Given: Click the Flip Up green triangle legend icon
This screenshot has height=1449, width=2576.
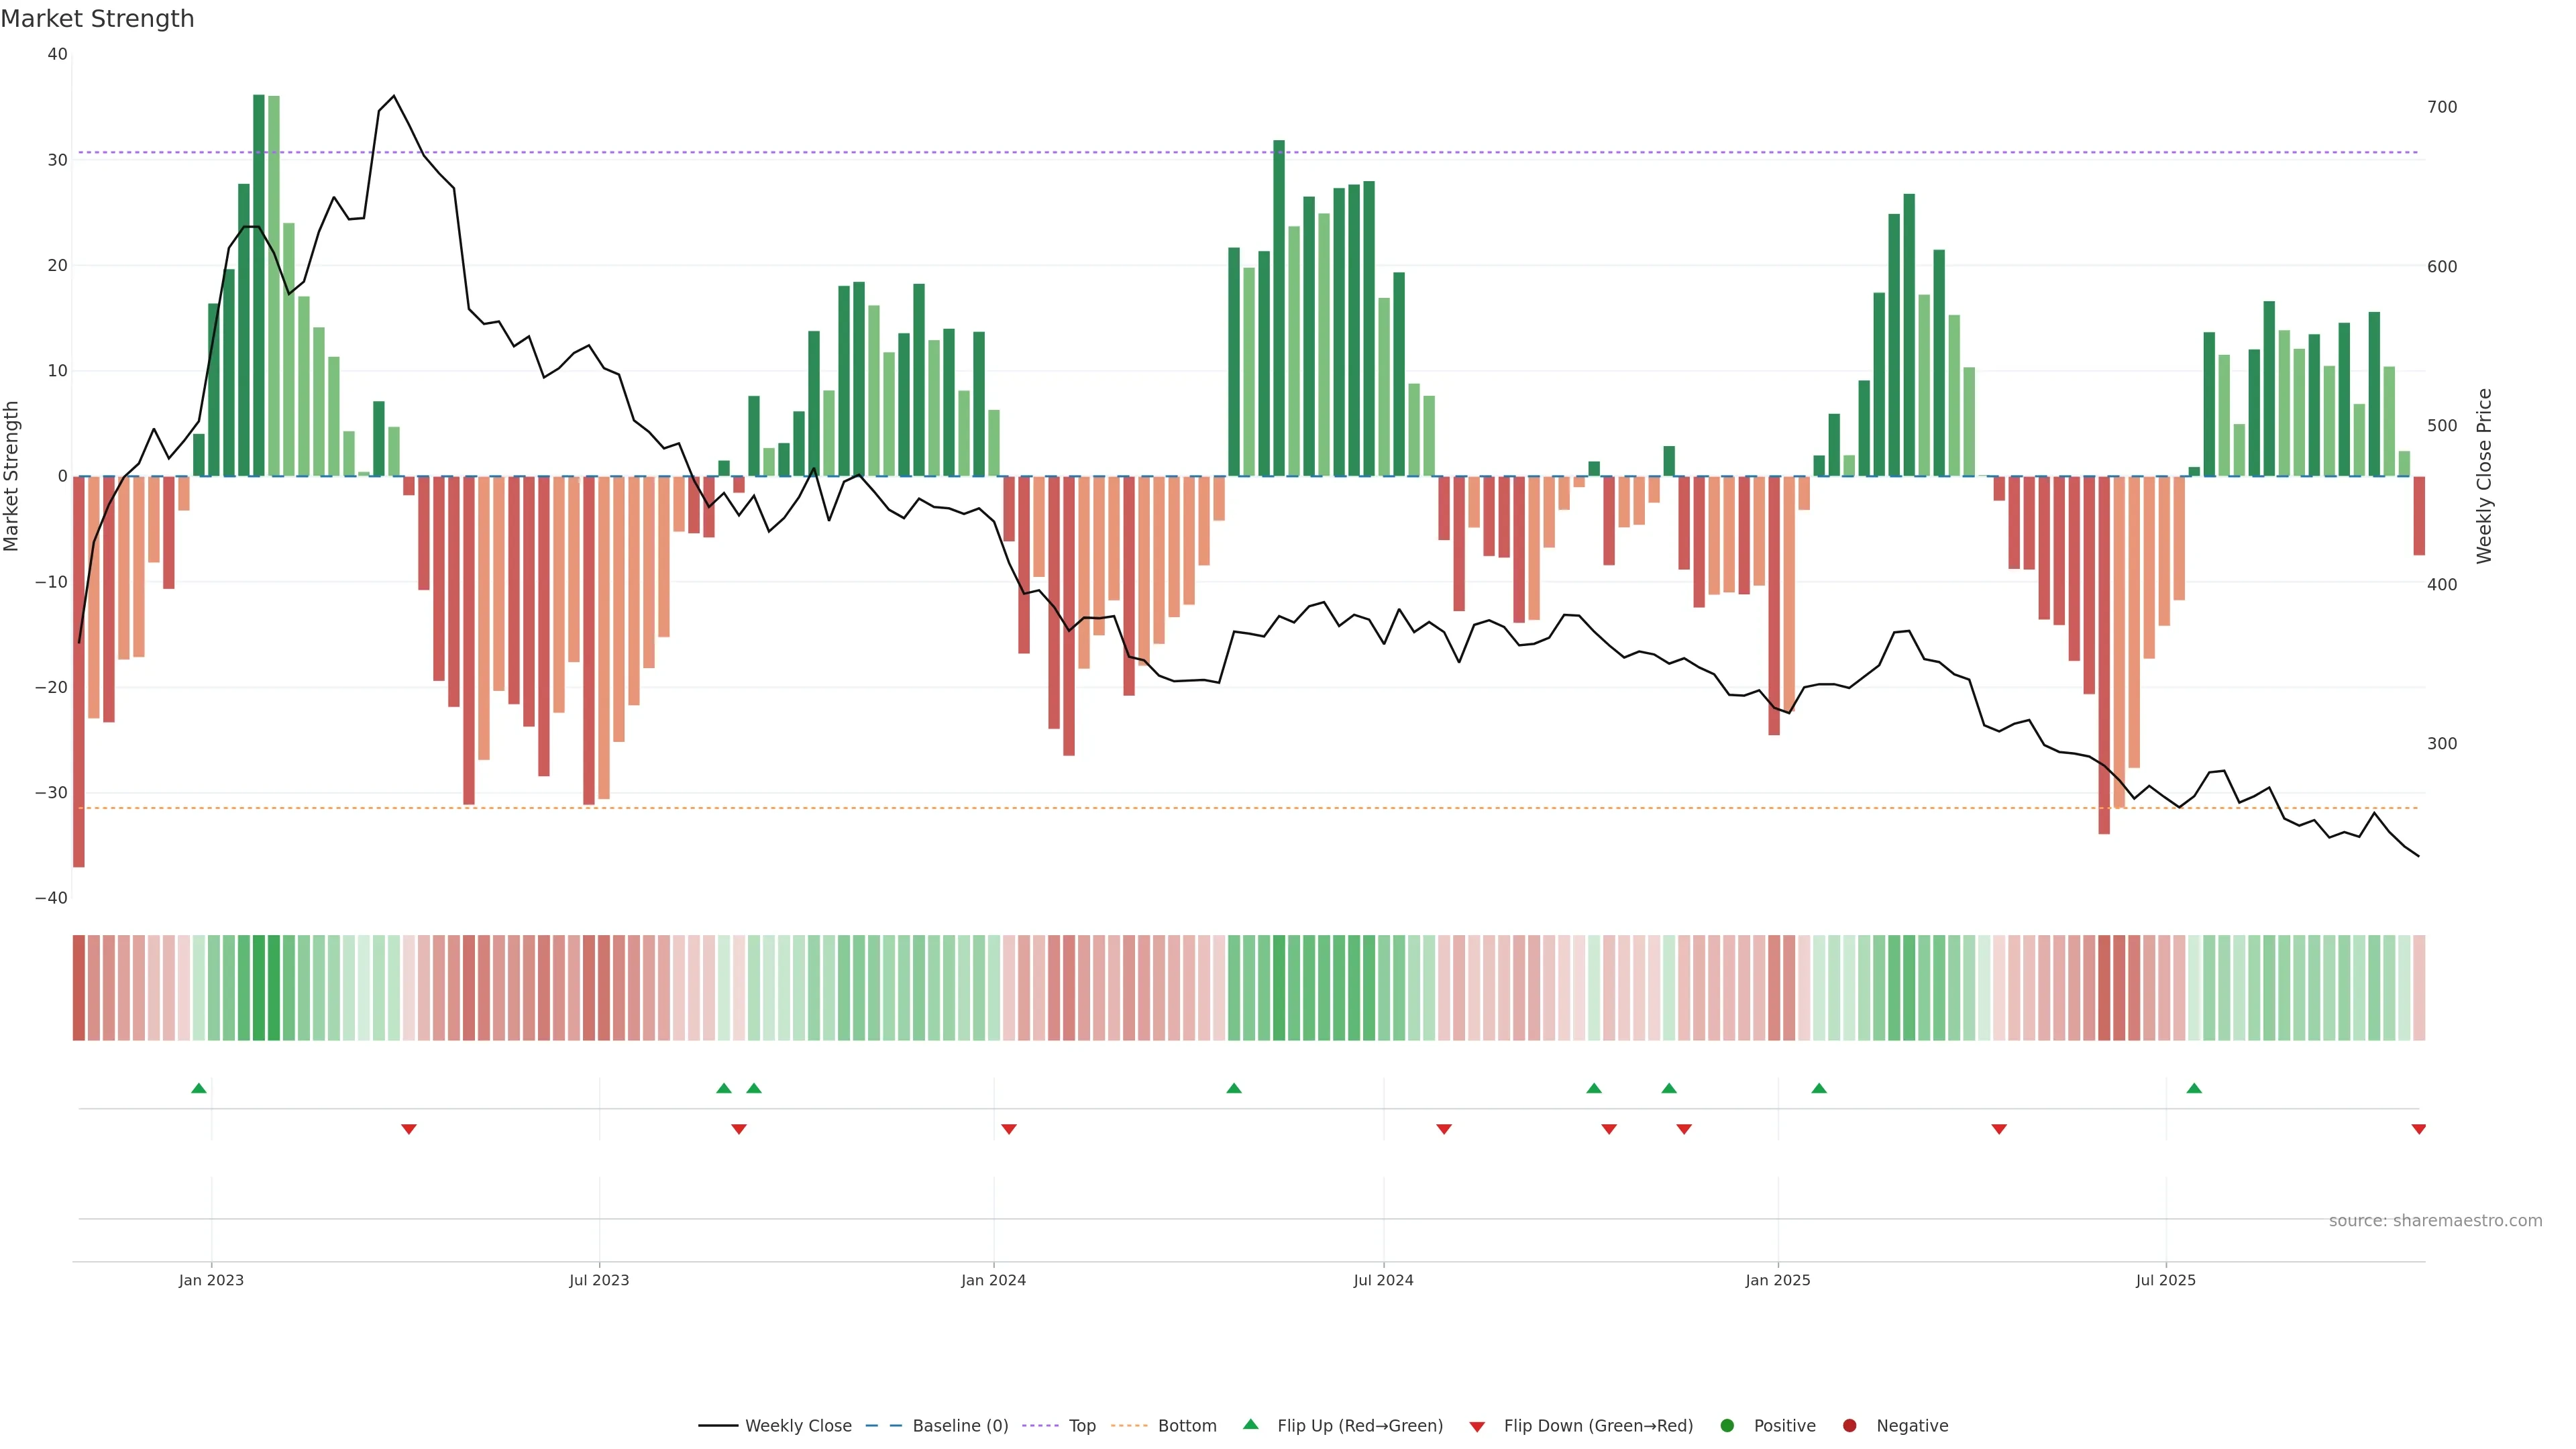Looking at the screenshot, I should click(x=1250, y=1425).
